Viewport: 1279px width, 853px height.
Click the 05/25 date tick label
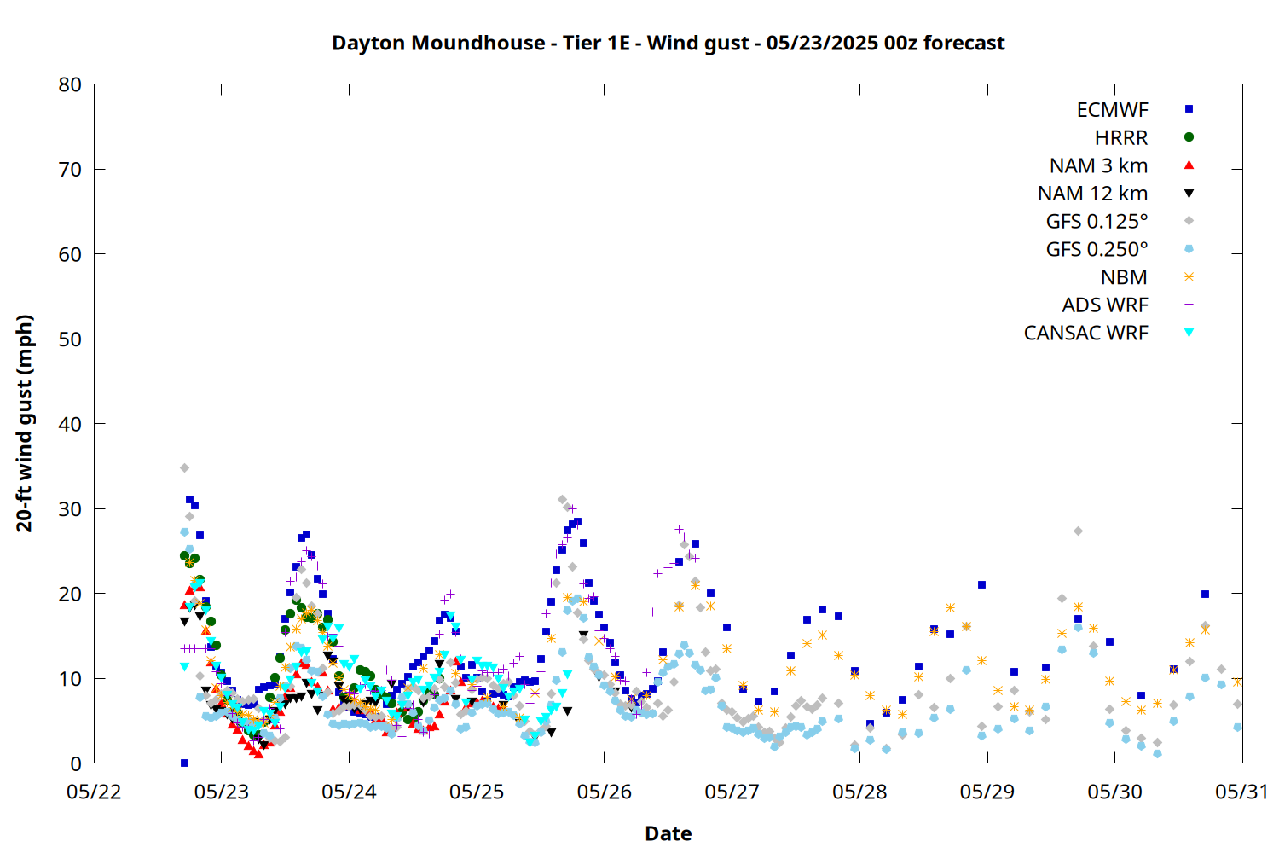pyautogui.click(x=477, y=792)
